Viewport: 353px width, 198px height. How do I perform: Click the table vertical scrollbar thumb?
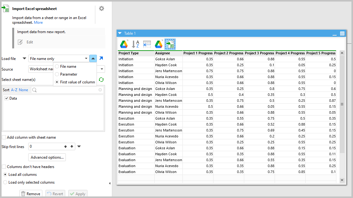pyautogui.click(x=342, y=104)
